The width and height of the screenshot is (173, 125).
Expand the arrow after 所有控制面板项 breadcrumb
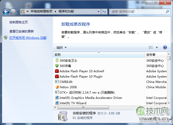coord(55,11)
